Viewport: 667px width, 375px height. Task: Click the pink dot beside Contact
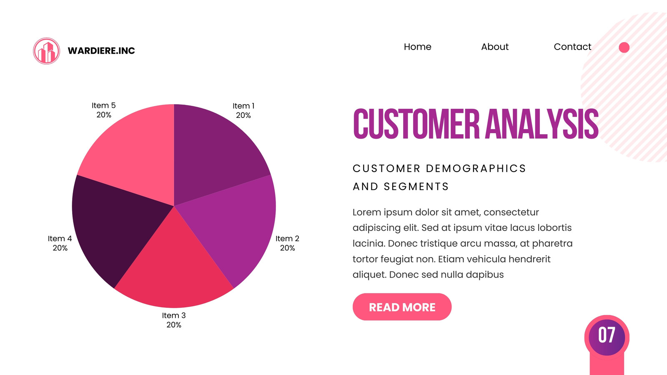click(x=624, y=47)
